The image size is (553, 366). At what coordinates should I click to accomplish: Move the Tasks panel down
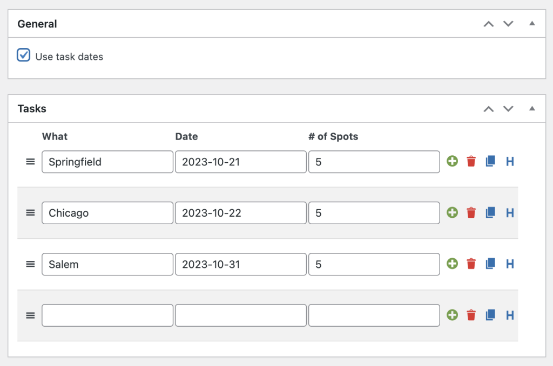coord(508,109)
